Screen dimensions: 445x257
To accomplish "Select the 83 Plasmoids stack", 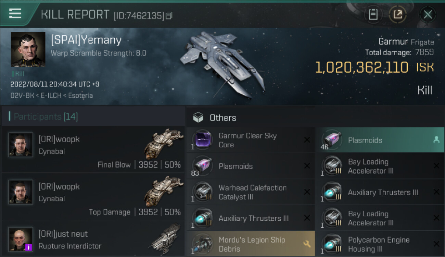I will click(250, 166).
